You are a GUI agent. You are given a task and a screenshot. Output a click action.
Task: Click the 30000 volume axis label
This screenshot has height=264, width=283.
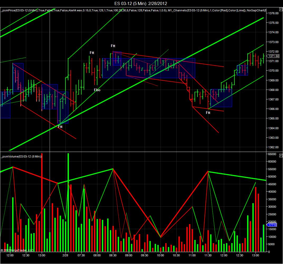click(272, 207)
